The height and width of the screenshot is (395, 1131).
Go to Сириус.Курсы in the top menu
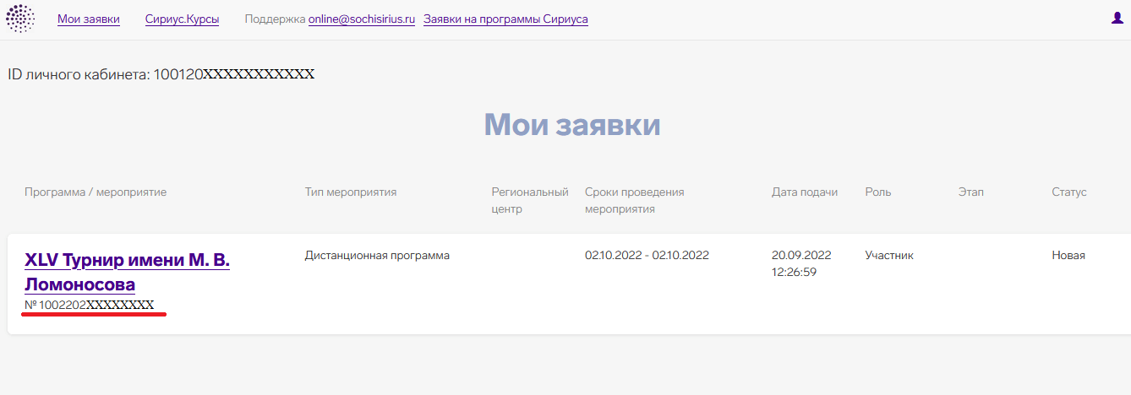(182, 19)
